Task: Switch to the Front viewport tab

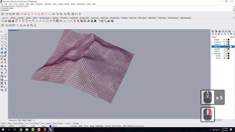Action: point(24,120)
